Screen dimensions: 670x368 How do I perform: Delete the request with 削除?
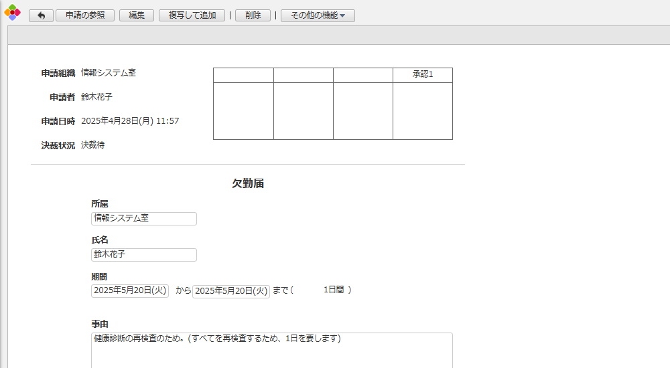(x=253, y=15)
